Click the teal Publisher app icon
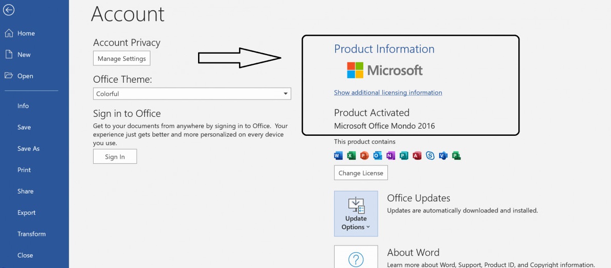Viewport: 611px width, 268px height. pyautogui.click(x=404, y=156)
